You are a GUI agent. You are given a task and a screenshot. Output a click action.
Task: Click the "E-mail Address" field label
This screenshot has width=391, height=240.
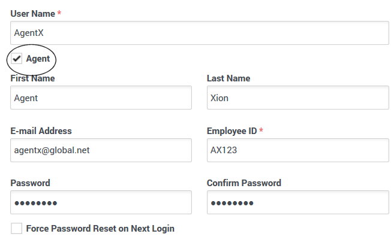(41, 131)
